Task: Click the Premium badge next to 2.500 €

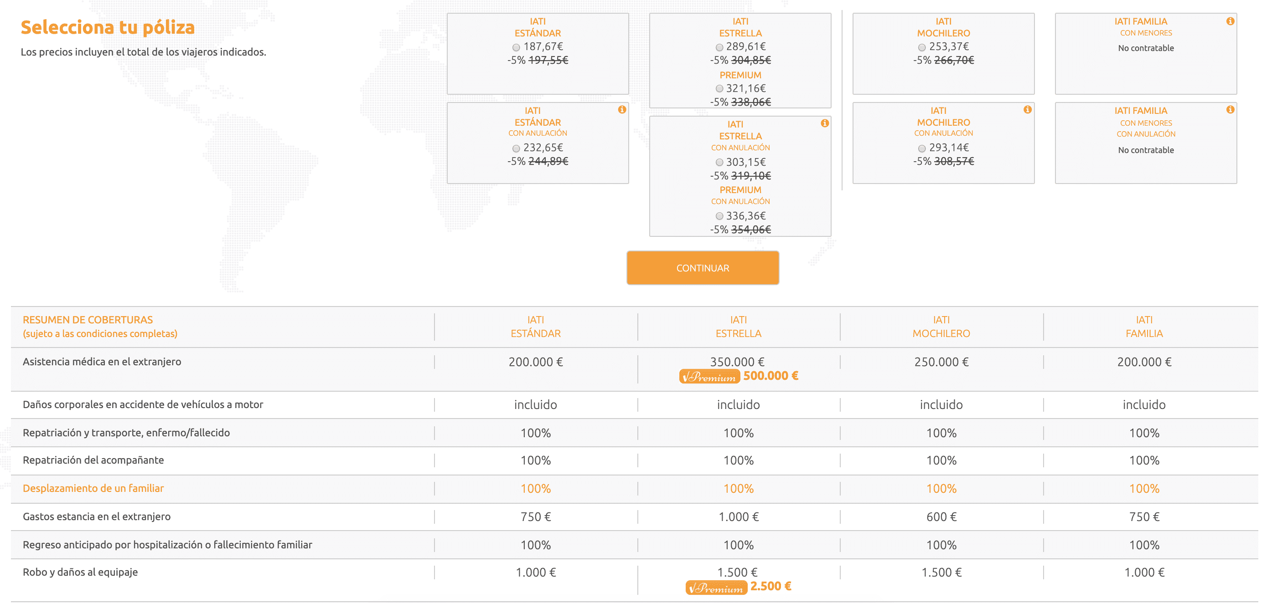Action: (716, 587)
